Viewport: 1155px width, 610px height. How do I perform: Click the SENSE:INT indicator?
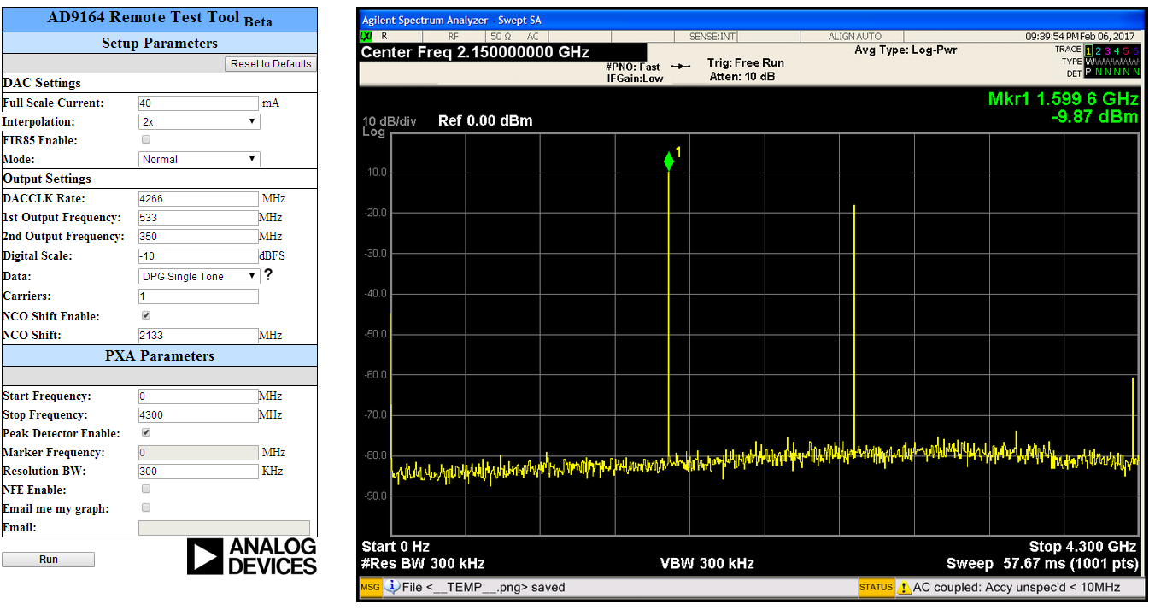pyautogui.click(x=712, y=37)
